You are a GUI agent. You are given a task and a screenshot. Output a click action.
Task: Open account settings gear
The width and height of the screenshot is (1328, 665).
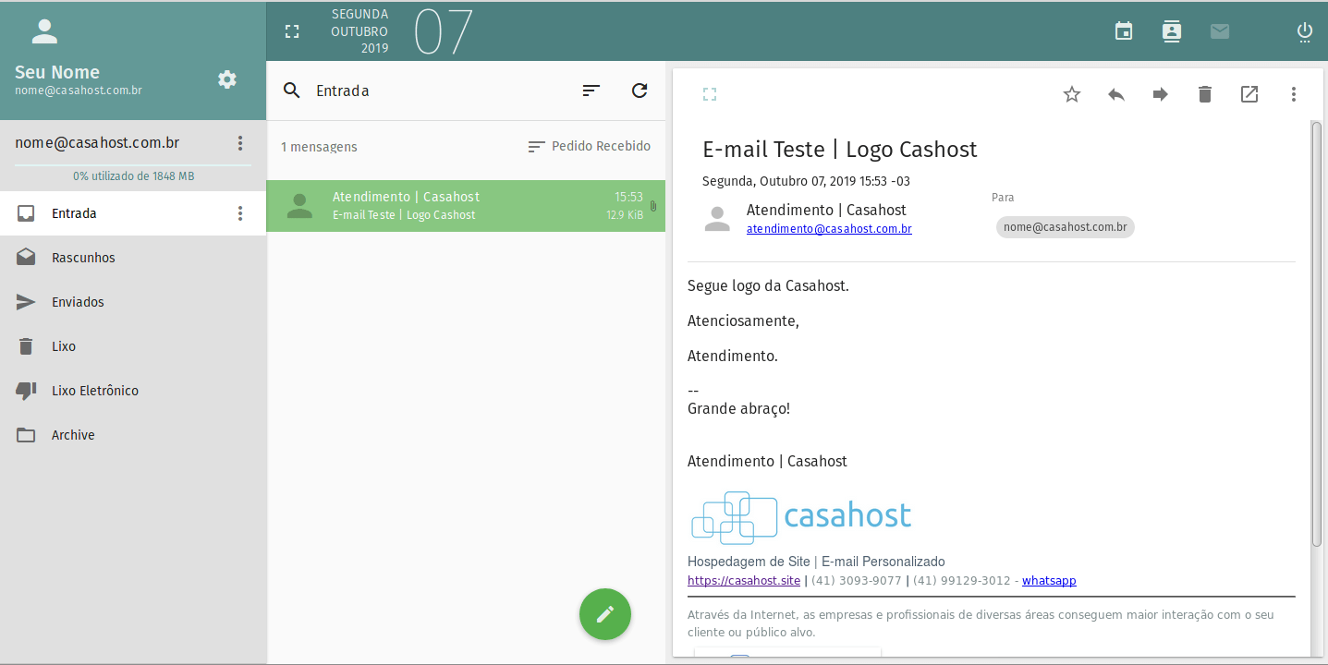[x=227, y=79]
